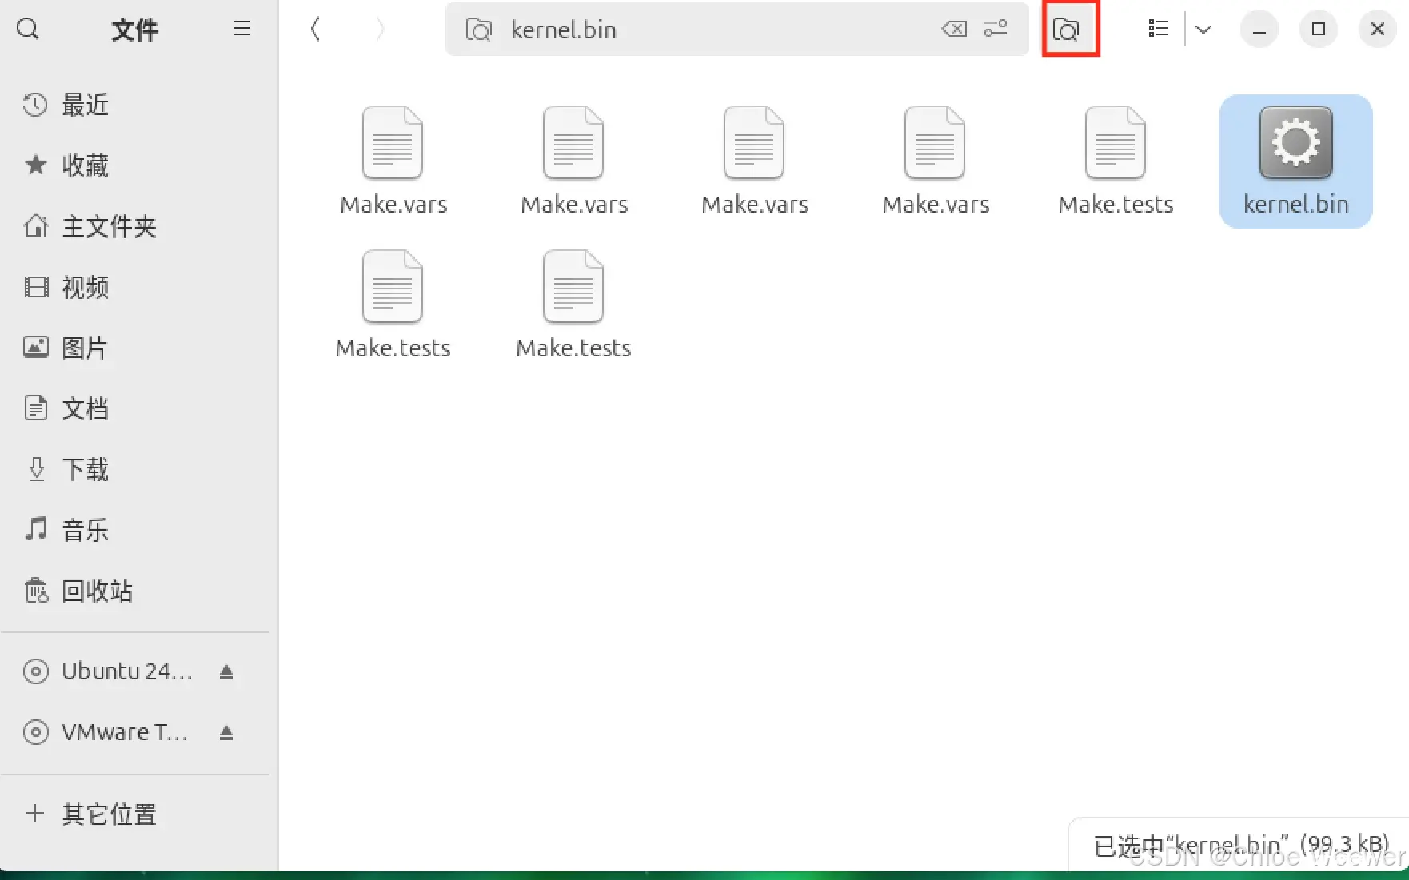The image size is (1409, 880).
Task: Open the 图片 folder
Action: 139,348
